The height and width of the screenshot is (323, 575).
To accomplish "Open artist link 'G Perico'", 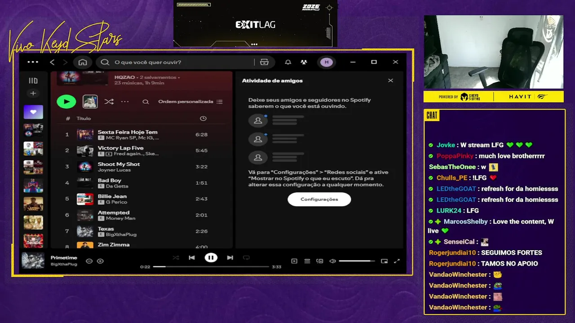I will pos(116,202).
